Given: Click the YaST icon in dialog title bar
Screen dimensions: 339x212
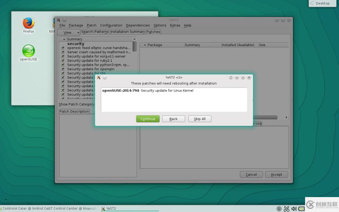Looking at the screenshot, I should [x=99, y=77].
